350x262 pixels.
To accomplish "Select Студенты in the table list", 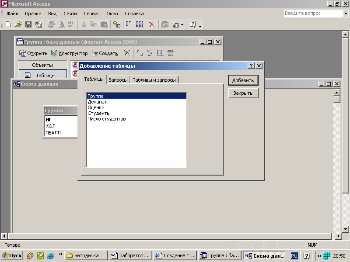I will click(x=136, y=113).
